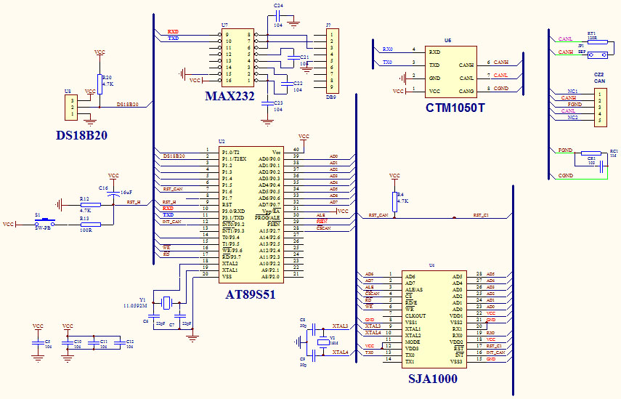The width and height of the screenshot is (621, 399).
Task: Select the C8 capacitor near XTAL3
Action: point(314,329)
